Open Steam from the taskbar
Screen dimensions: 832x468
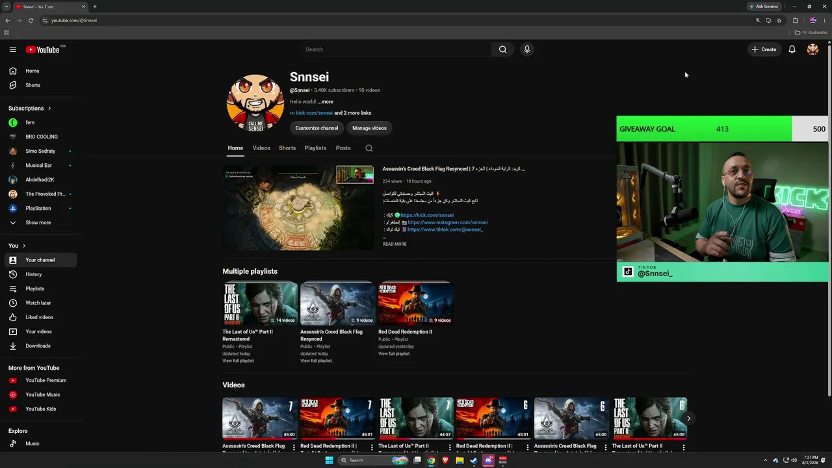(474, 460)
